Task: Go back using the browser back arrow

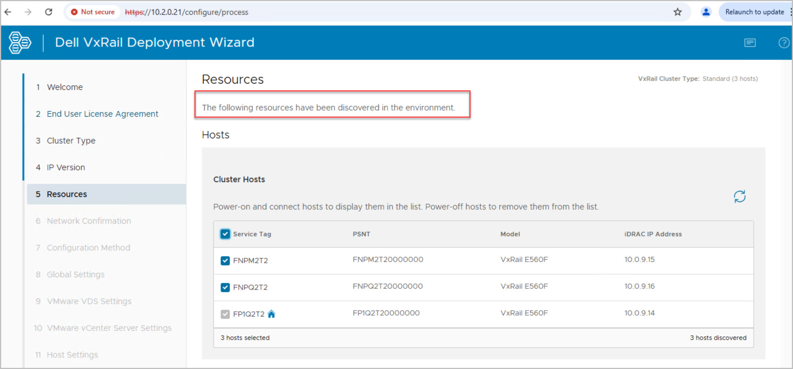Action: pyautogui.click(x=8, y=12)
